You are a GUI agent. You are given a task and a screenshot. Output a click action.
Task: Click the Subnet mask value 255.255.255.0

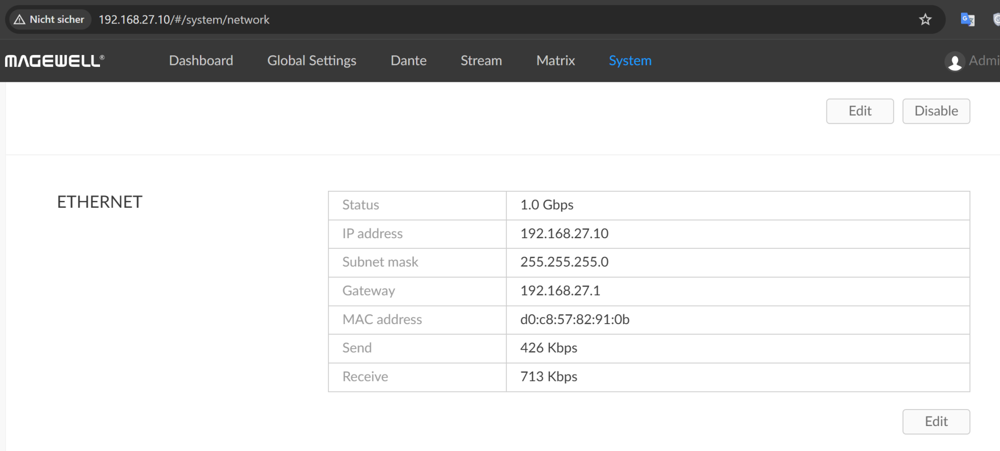click(x=564, y=262)
